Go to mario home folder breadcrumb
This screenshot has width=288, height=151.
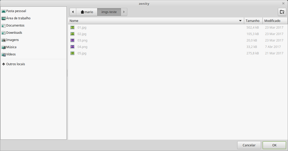[87, 12]
